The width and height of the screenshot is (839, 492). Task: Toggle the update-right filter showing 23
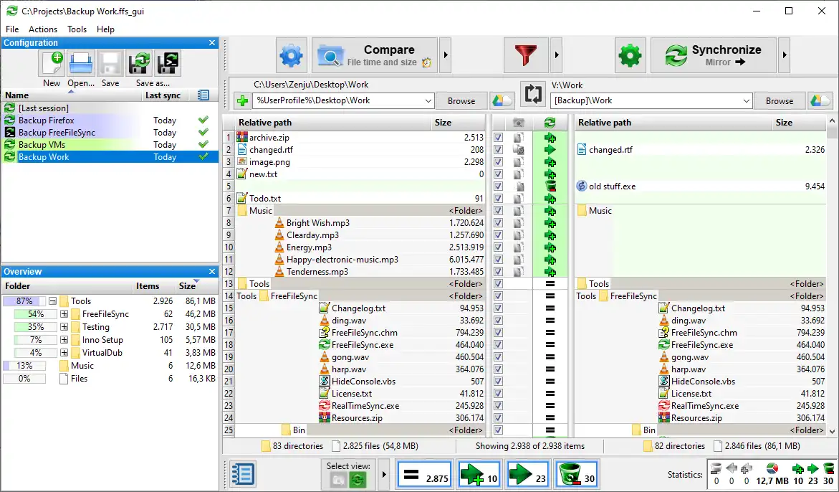[527, 474]
